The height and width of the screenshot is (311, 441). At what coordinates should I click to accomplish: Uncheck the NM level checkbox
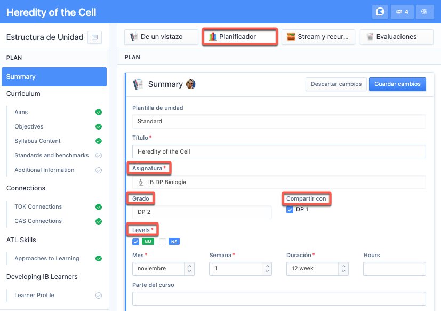pos(136,242)
